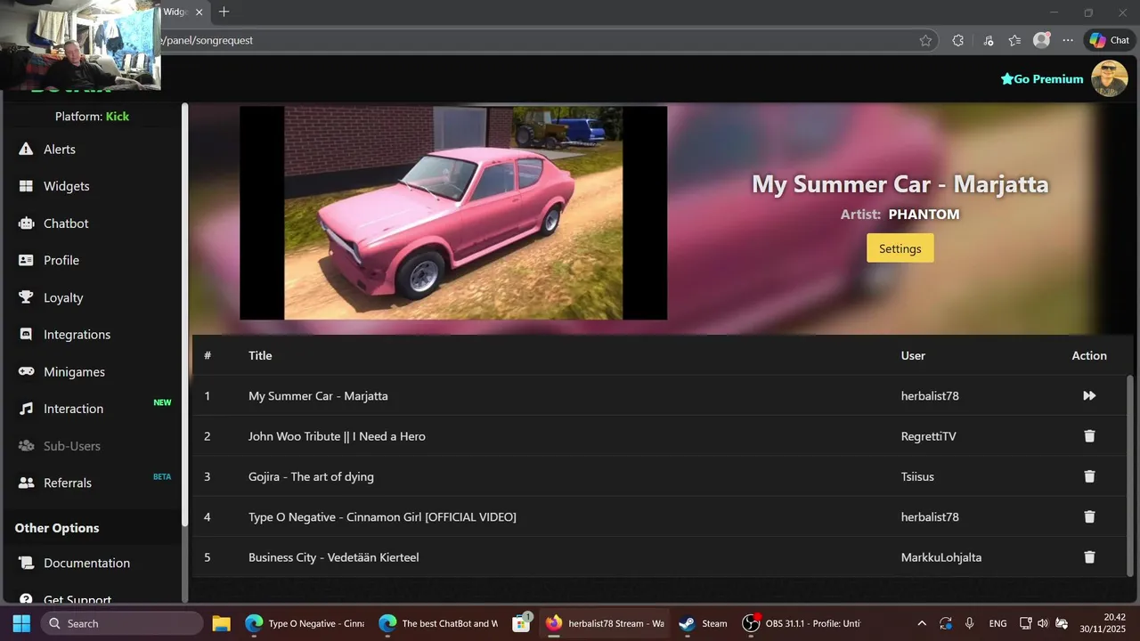Switch to the Firefox herbalist78 Stream window
1140x641 pixels.
pos(605,623)
